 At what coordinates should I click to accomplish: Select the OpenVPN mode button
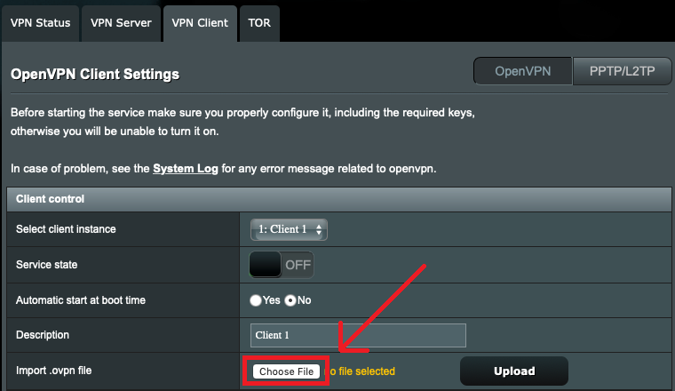coord(522,73)
